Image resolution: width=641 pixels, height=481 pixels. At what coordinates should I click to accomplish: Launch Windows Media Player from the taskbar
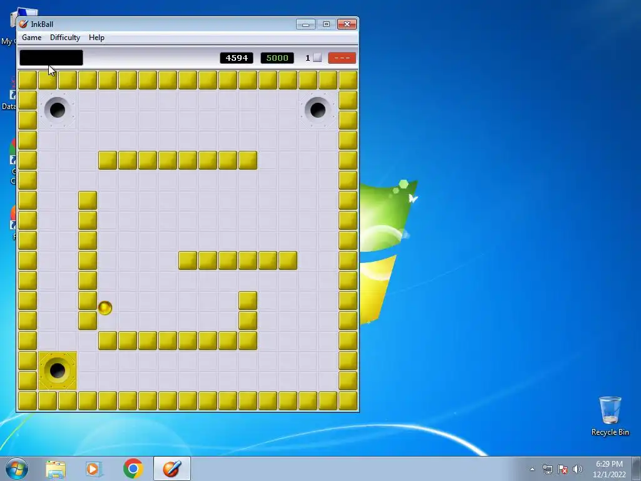point(94,469)
